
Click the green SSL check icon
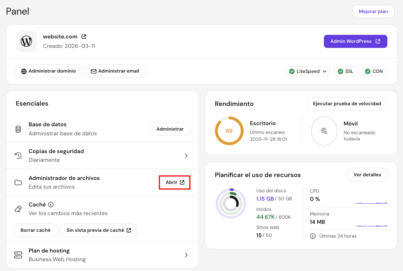(340, 71)
